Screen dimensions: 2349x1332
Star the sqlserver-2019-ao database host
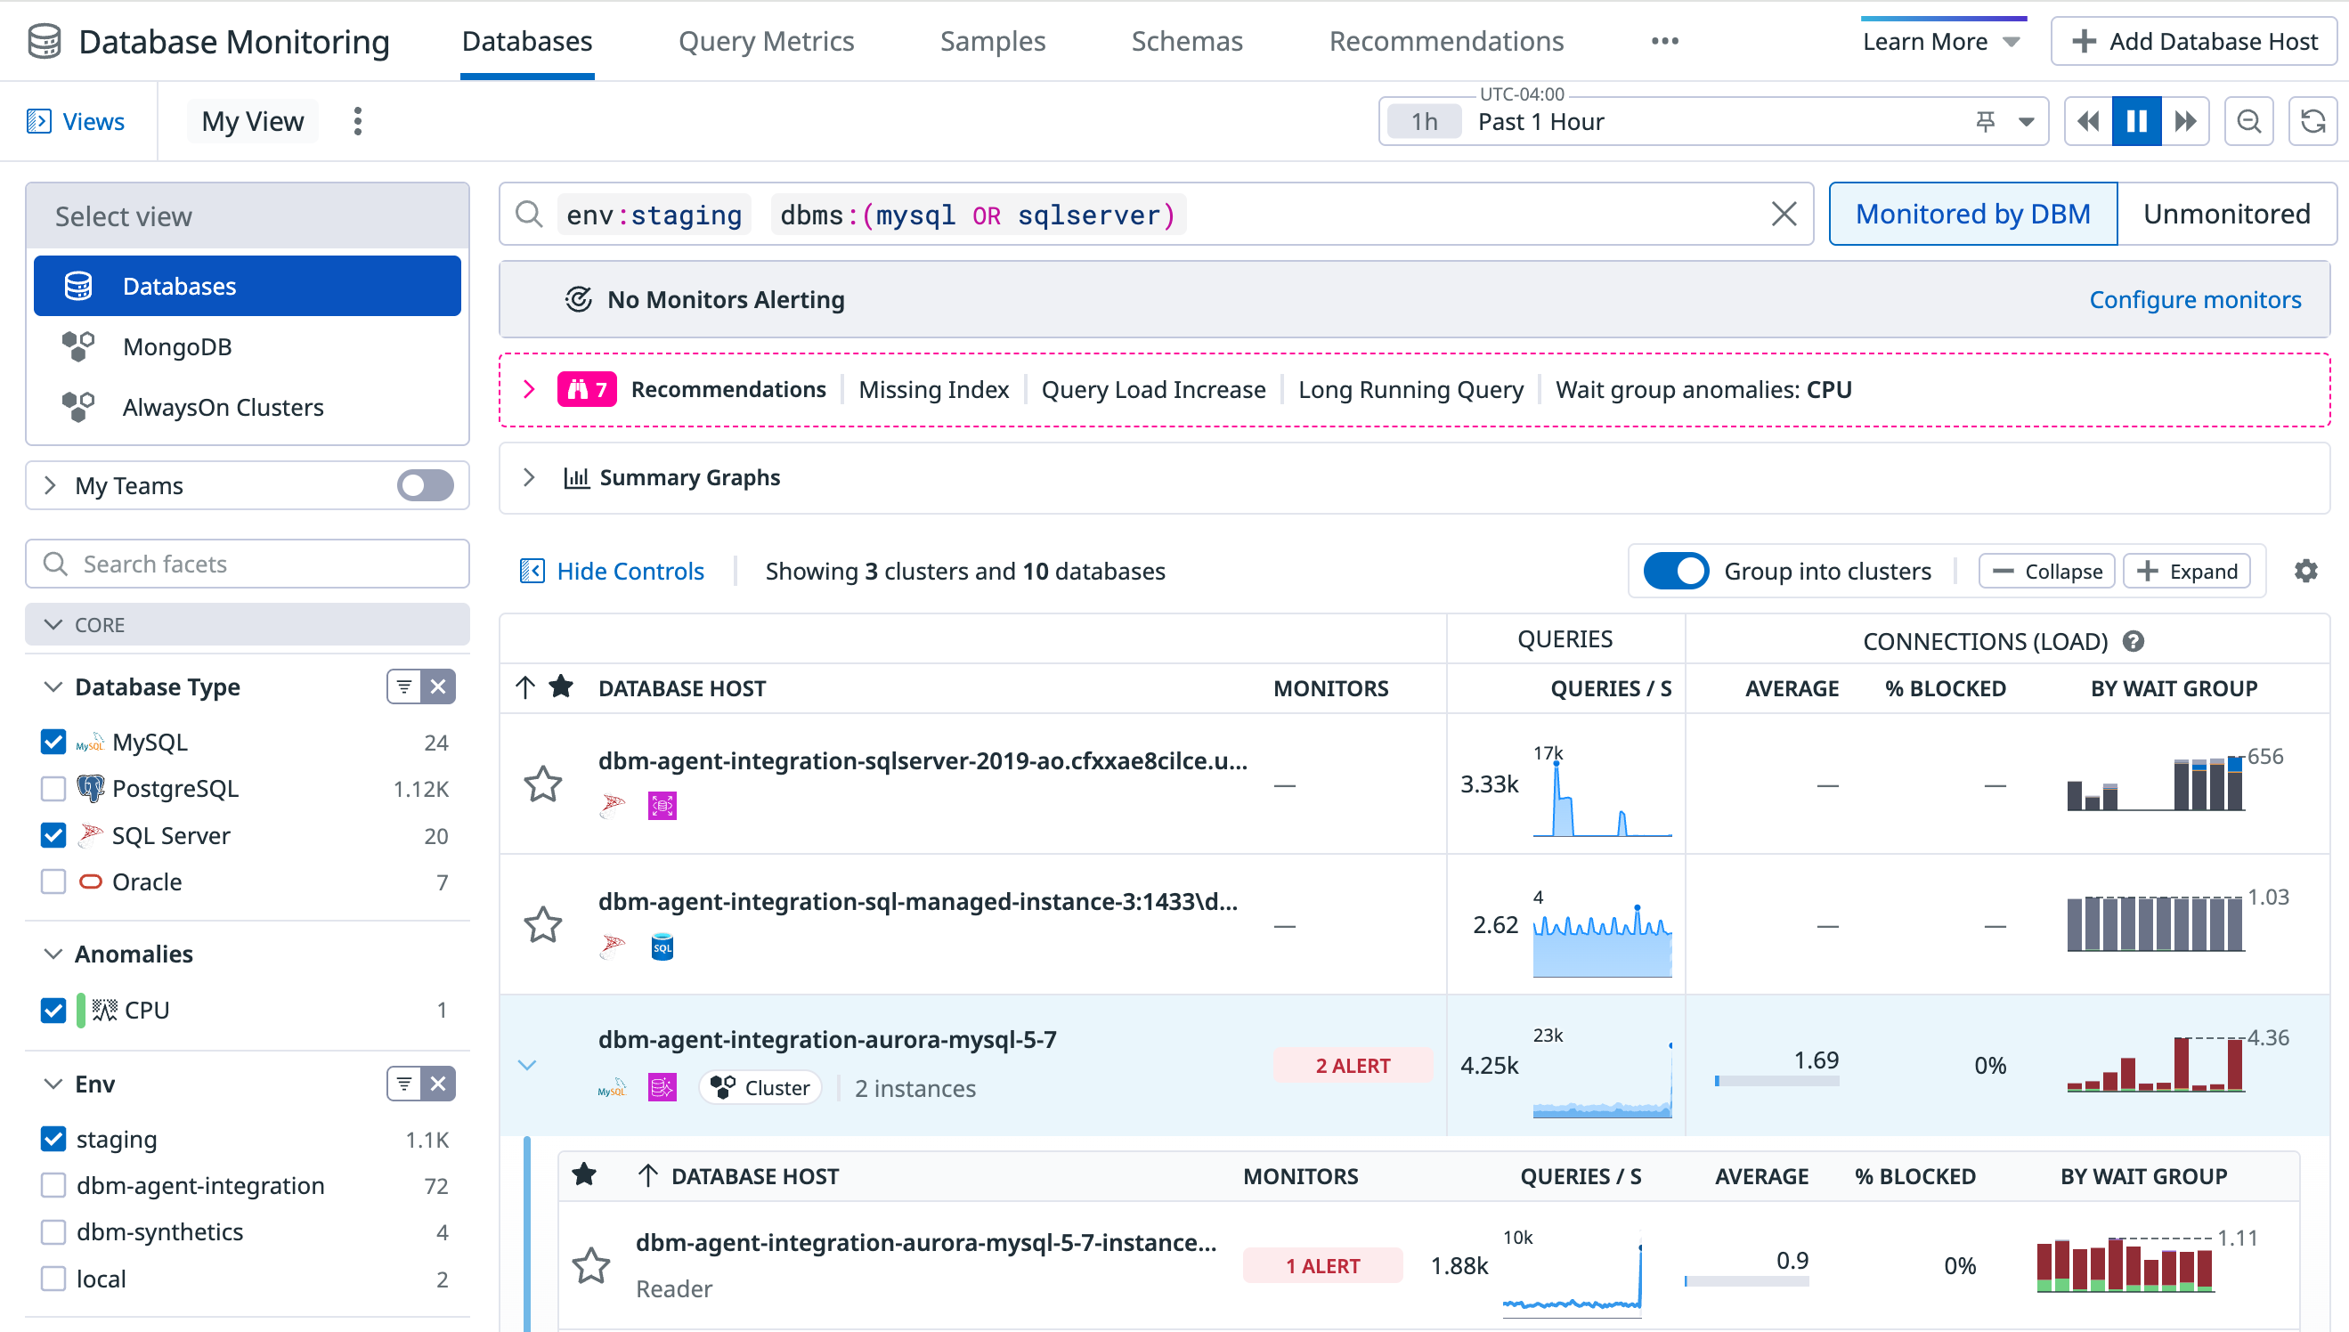click(x=542, y=784)
